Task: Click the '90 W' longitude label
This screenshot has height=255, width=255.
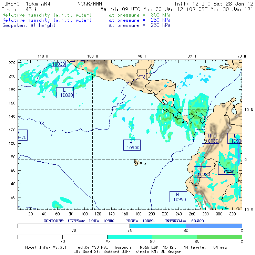Action: tap(142, 56)
